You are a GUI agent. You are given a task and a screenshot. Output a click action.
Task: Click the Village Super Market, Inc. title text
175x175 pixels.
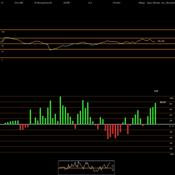click(152, 3)
